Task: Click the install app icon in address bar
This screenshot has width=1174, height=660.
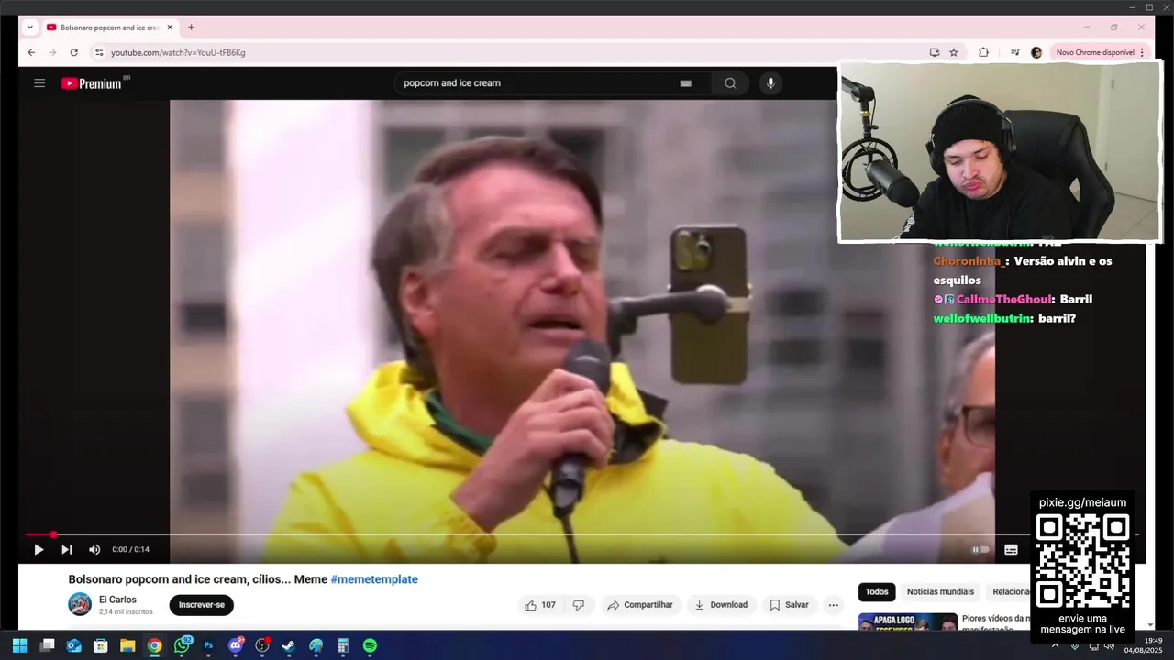Action: (934, 52)
